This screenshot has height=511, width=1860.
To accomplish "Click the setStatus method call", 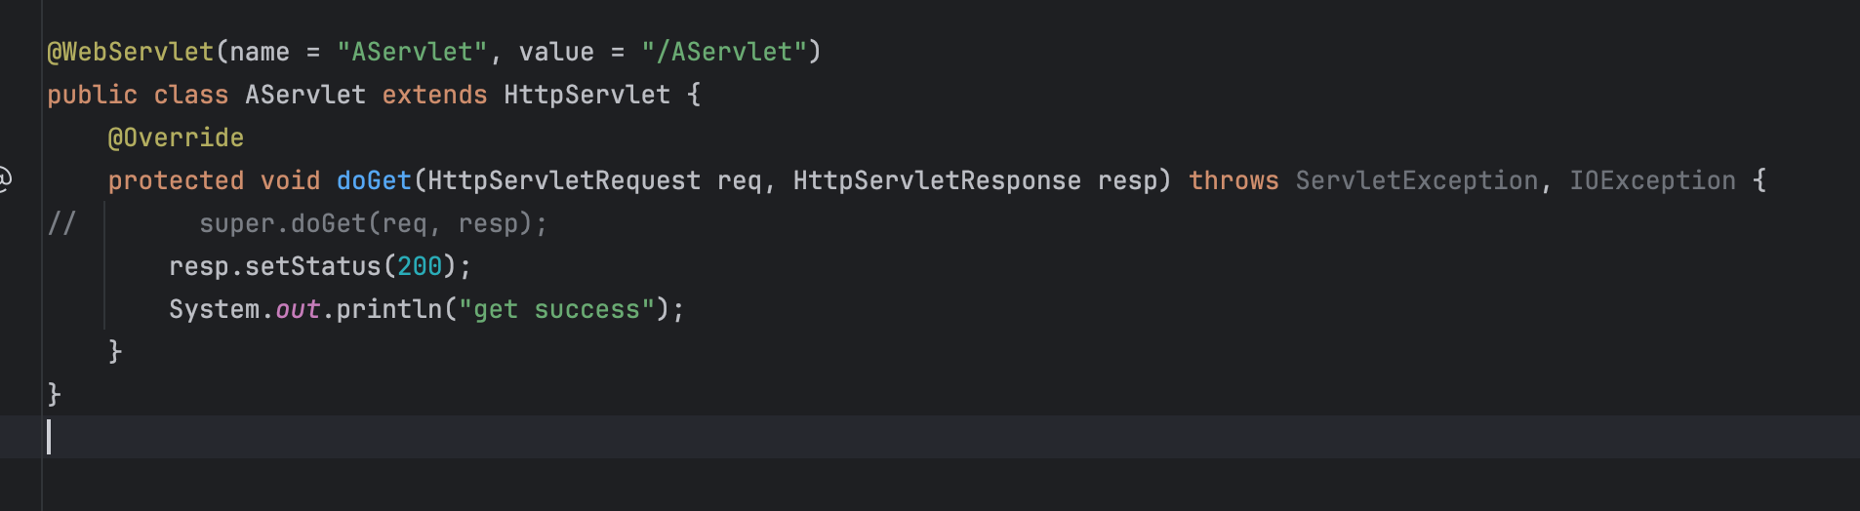I will (x=312, y=266).
